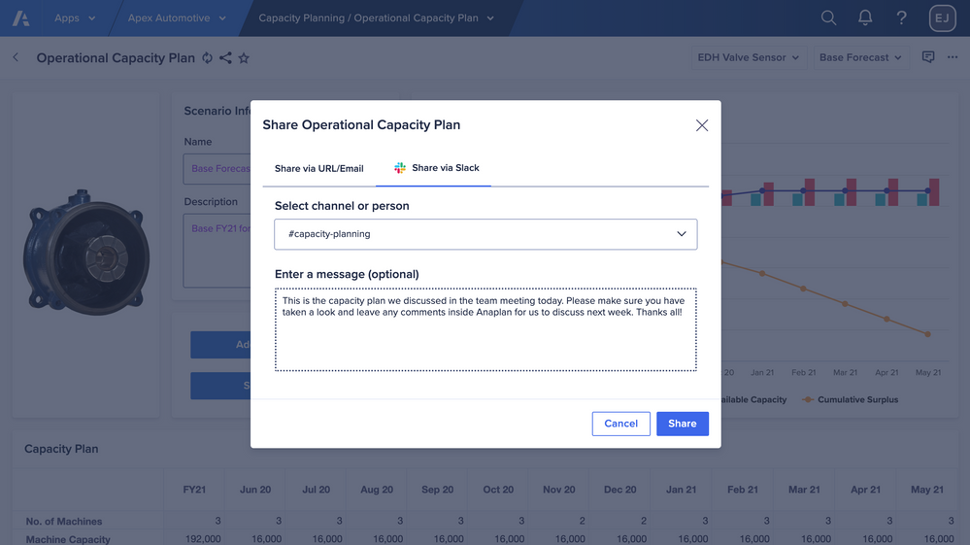Expand the Apps dropdown
Viewport: 970px width, 545px height.
point(75,18)
